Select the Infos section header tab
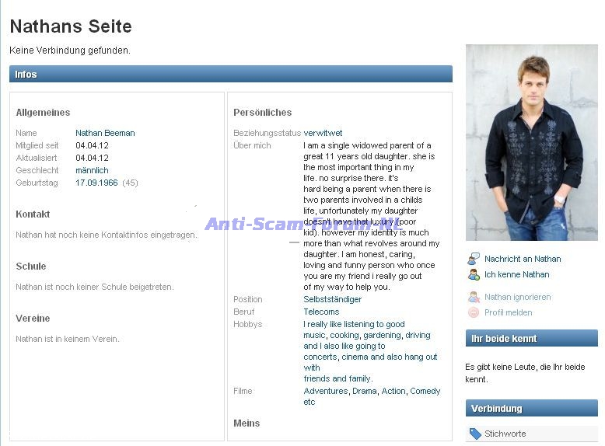Image resolution: width=605 pixels, height=446 pixels. [231, 74]
